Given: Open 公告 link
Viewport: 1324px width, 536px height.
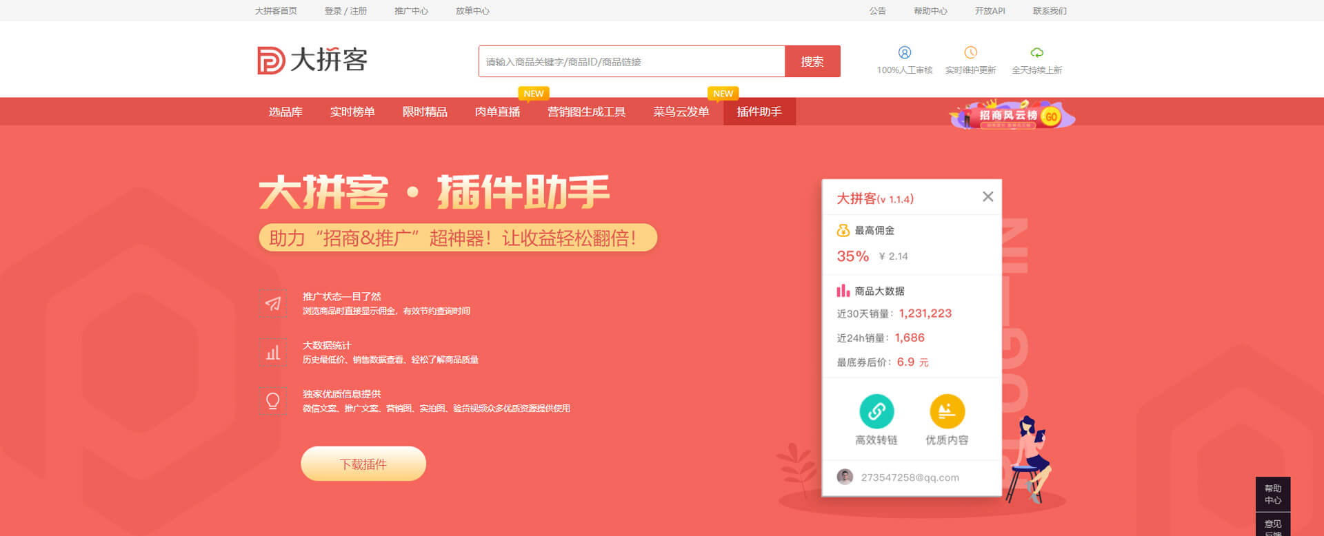Looking at the screenshot, I should point(877,11).
